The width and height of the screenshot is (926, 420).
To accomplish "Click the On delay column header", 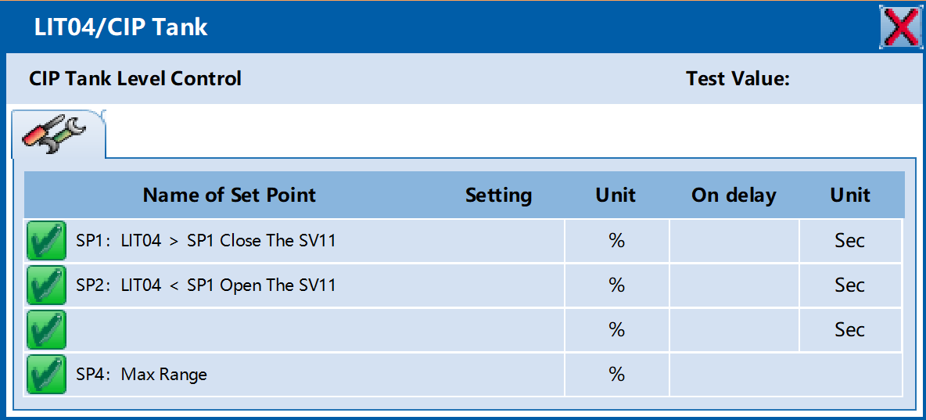I will pos(734,195).
